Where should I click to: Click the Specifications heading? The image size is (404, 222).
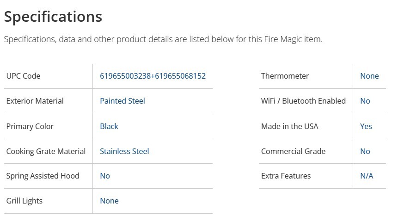[53, 17]
